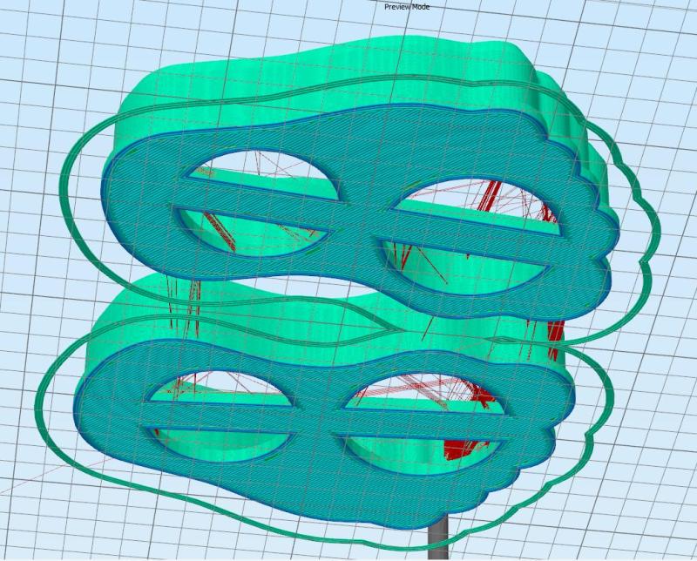Click the dense red travel moves in lower mask
The height and width of the screenshot is (561, 697).
457,449
